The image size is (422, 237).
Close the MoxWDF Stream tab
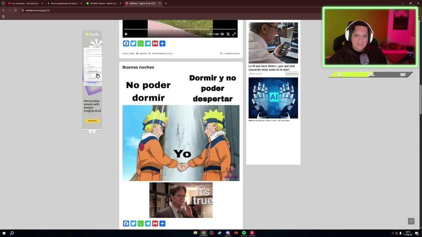pyautogui.click(x=121, y=3)
